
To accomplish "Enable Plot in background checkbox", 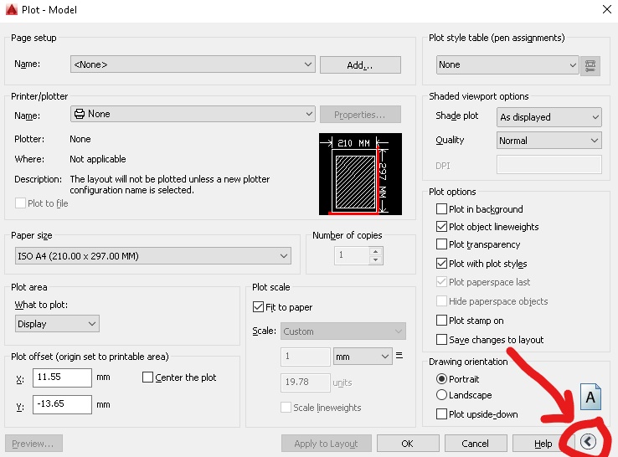I will (442, 209).
